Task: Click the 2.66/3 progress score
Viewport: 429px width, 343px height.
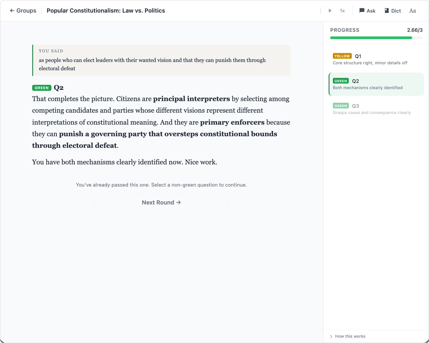Action: [x=415, y=30]
